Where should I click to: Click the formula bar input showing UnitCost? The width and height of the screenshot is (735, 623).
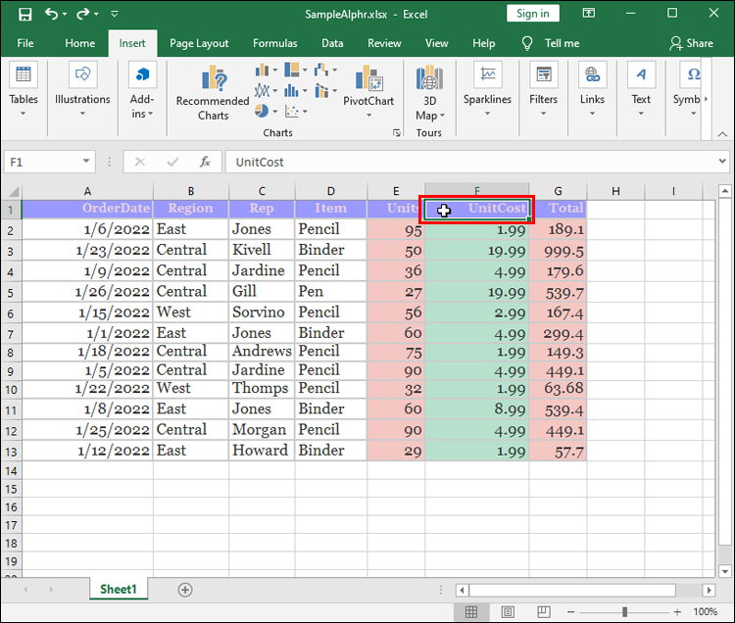pyautogui.click(x=470, y=162)
